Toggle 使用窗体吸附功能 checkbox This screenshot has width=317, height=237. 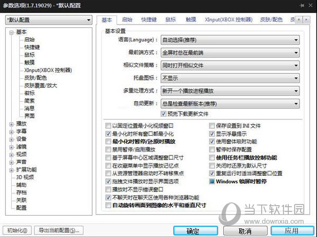coord(212,142)
